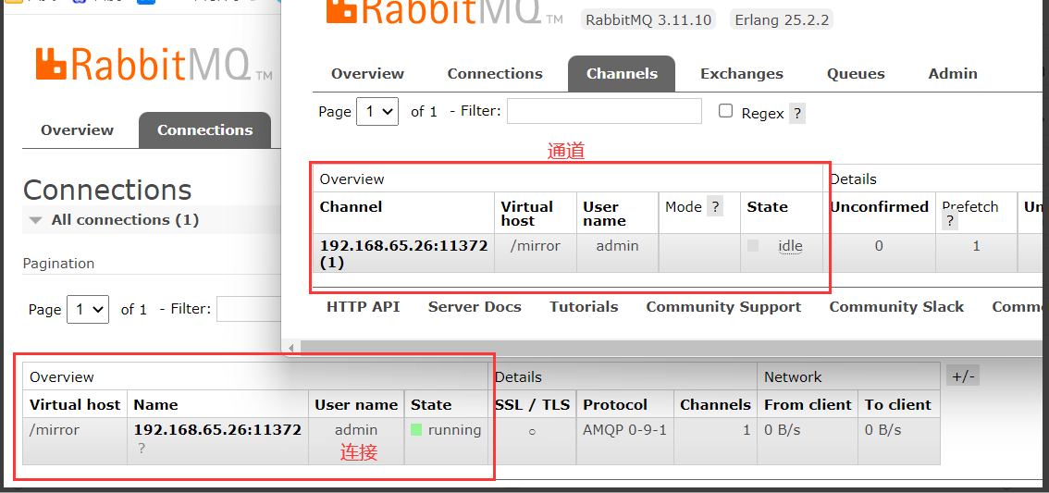
Task: Click the RabbitMQ 3.11.10 version badge
Action: (x=648, y=19)
